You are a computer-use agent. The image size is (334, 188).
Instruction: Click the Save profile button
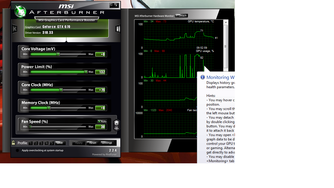coord(61,143)
